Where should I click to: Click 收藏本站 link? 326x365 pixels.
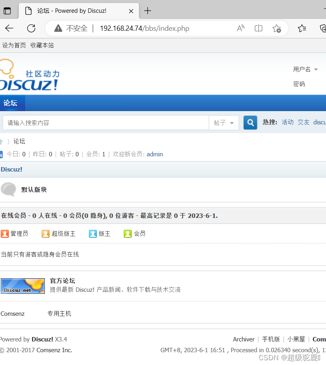(x=42, y=45)
